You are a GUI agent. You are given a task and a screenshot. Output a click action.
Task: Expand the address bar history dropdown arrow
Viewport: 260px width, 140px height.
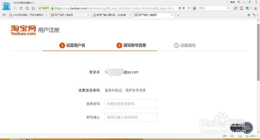pos(188,8)
